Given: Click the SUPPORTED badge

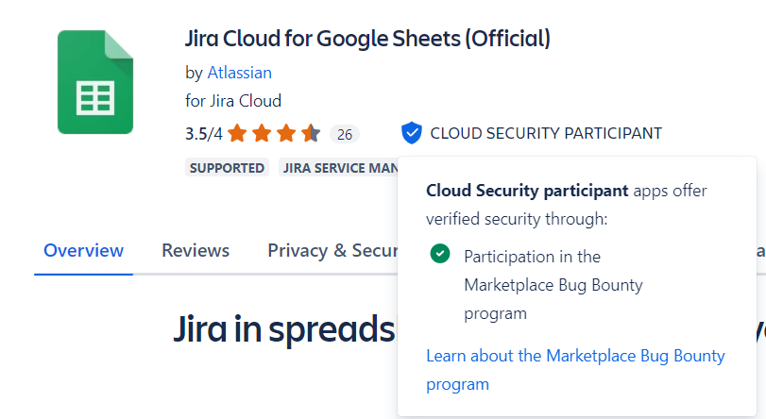Looking at the screenshot, I should click(x=228, y=167).
